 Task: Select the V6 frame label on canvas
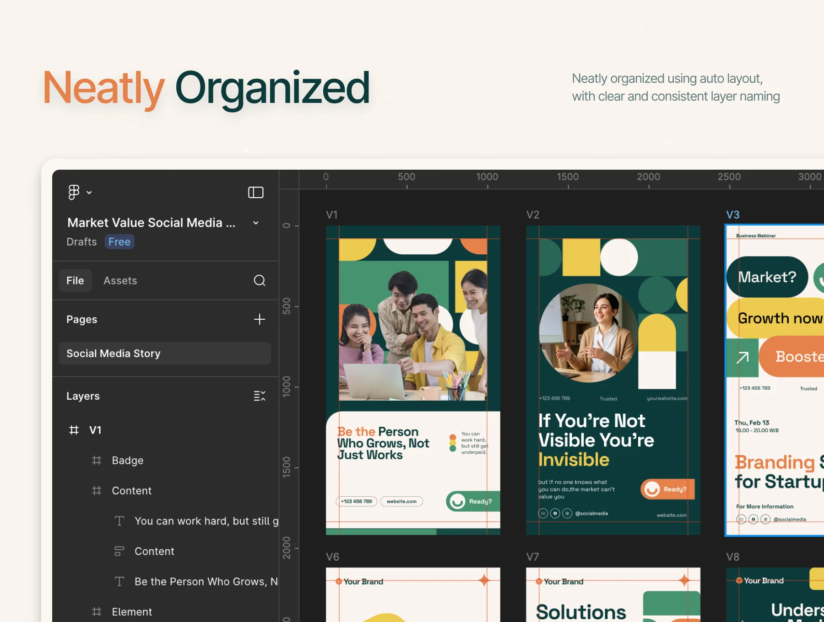332,557
